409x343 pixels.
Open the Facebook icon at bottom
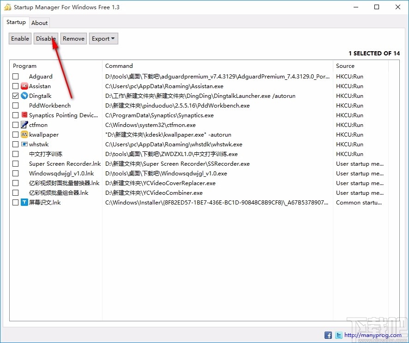click(x=328, y=335)
